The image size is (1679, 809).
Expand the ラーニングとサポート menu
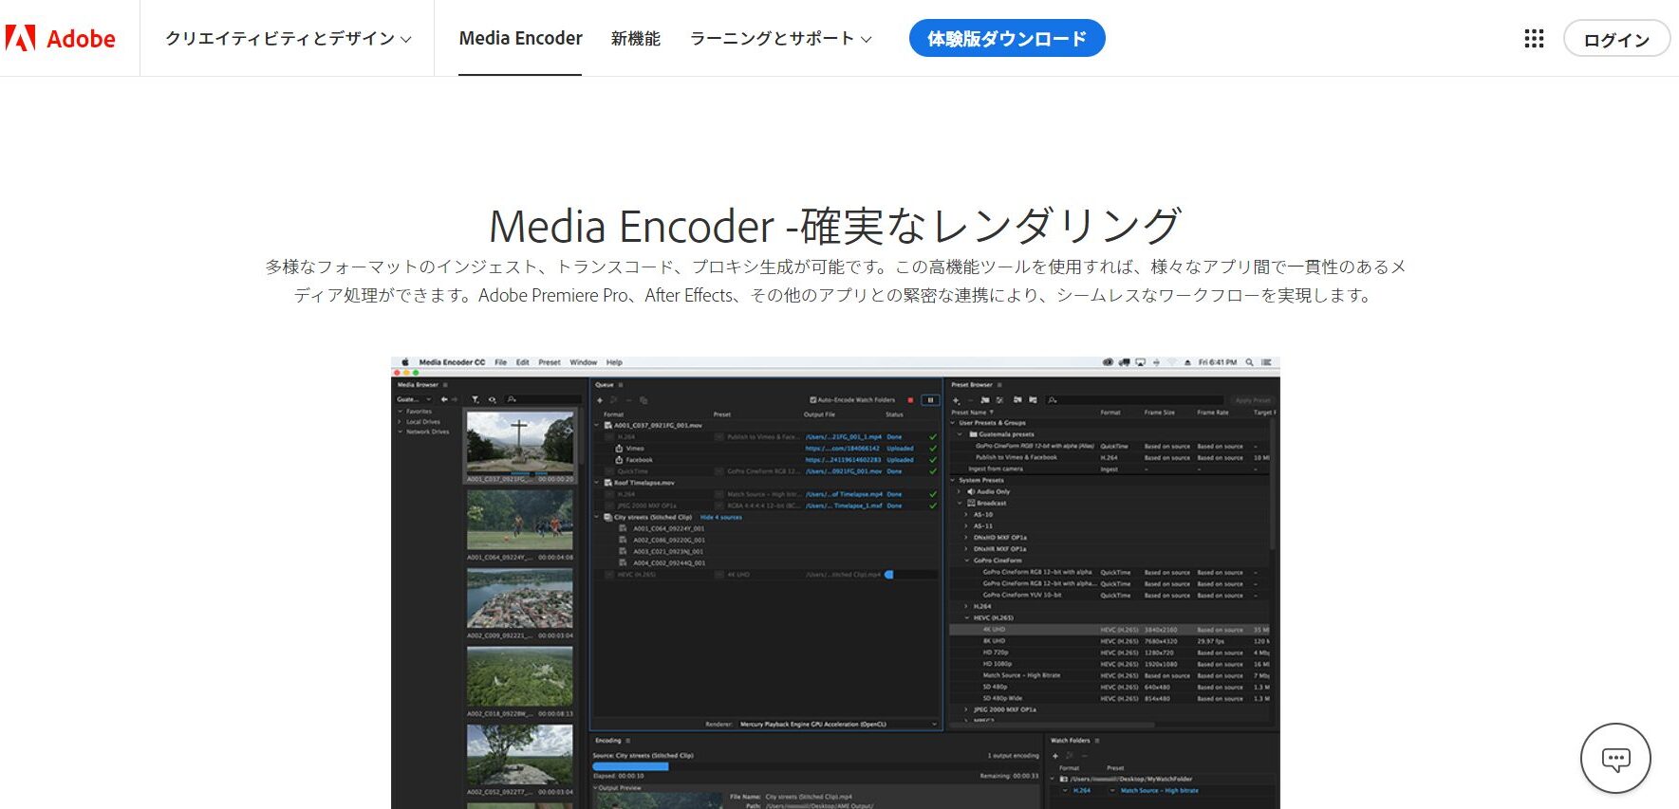[x=780, y=39]
